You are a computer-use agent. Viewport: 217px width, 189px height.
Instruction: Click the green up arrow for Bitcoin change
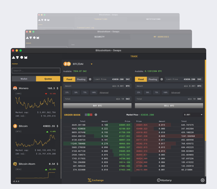[47, 132]
